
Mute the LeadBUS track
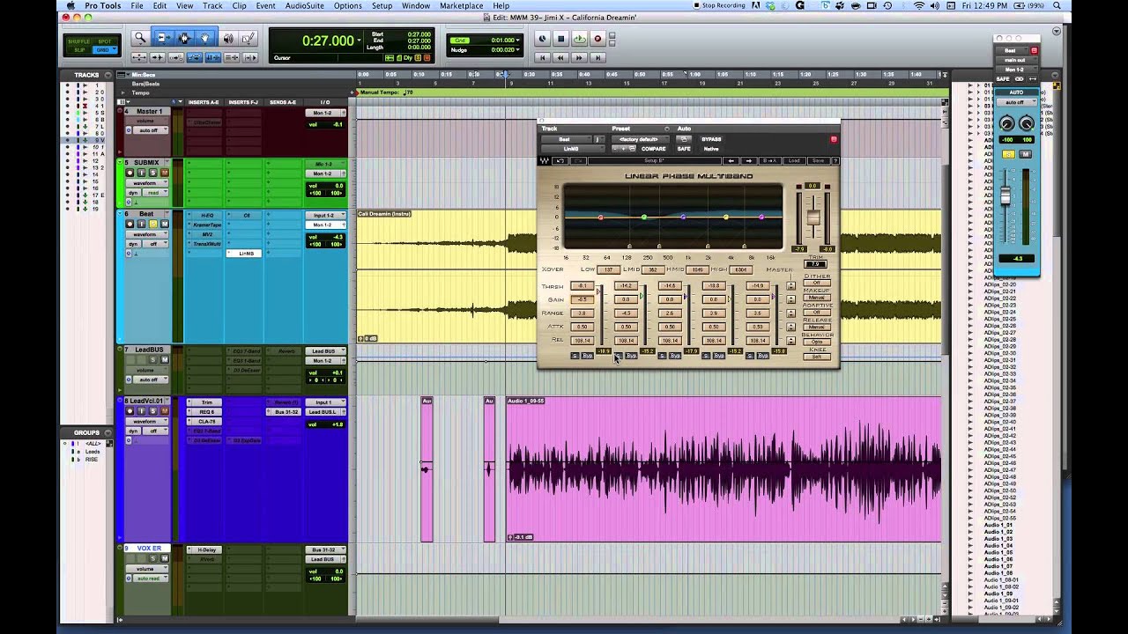pyautogui.click(x=163, y=360)
